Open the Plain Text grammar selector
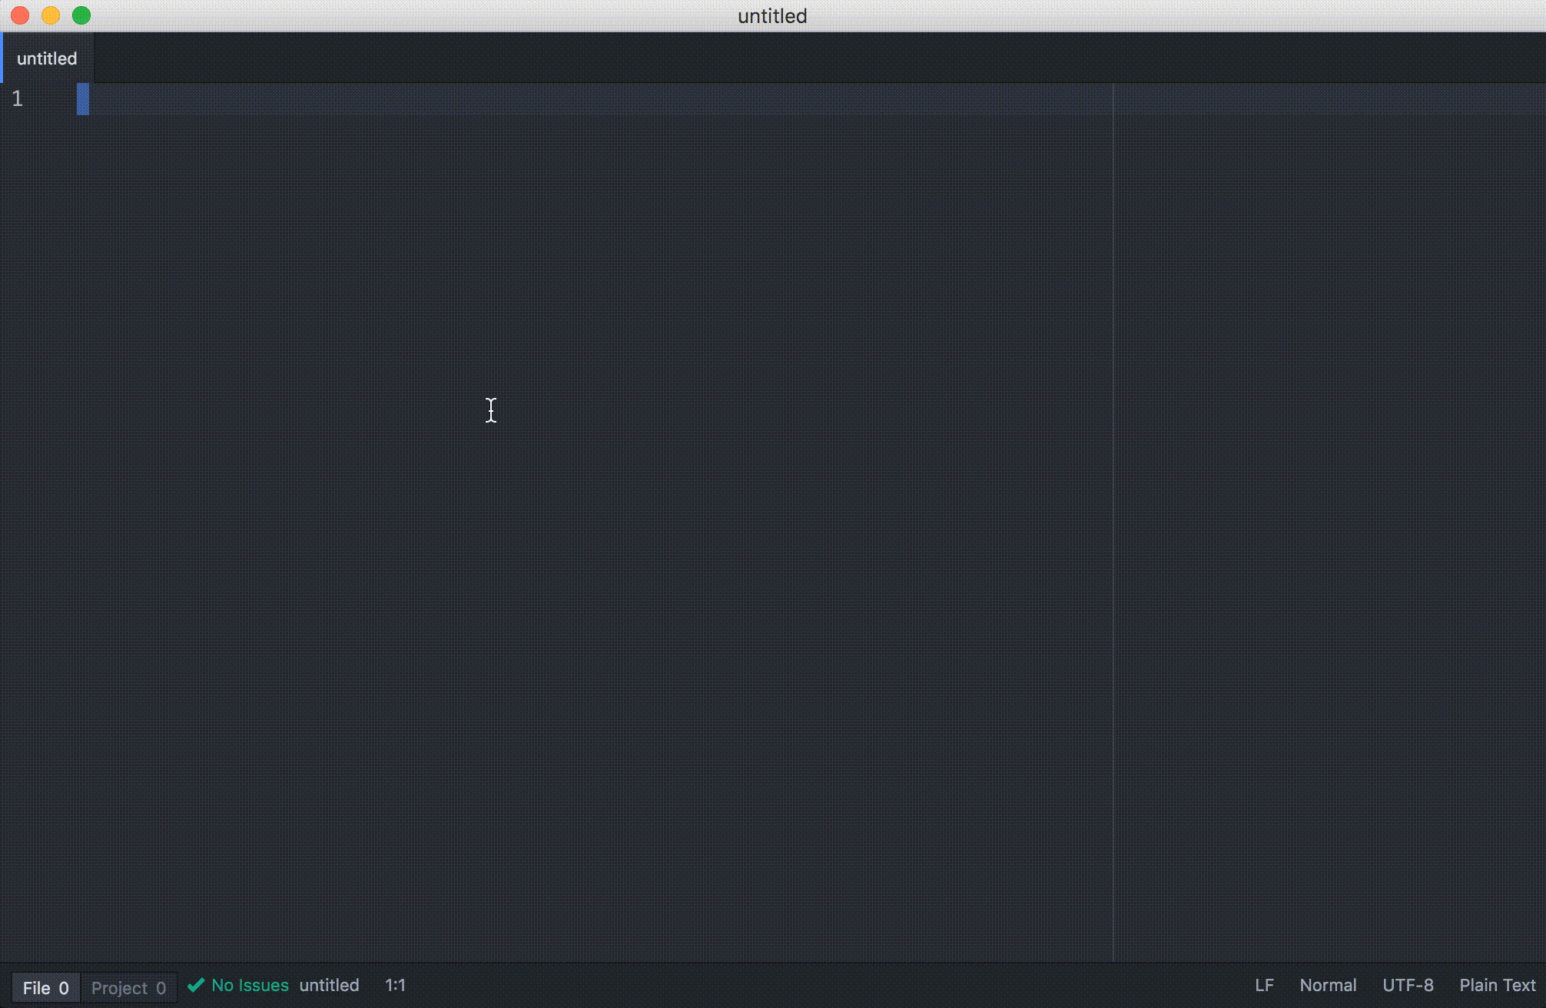This screenshot has height=1008, width=1546. coord(1497,985)
